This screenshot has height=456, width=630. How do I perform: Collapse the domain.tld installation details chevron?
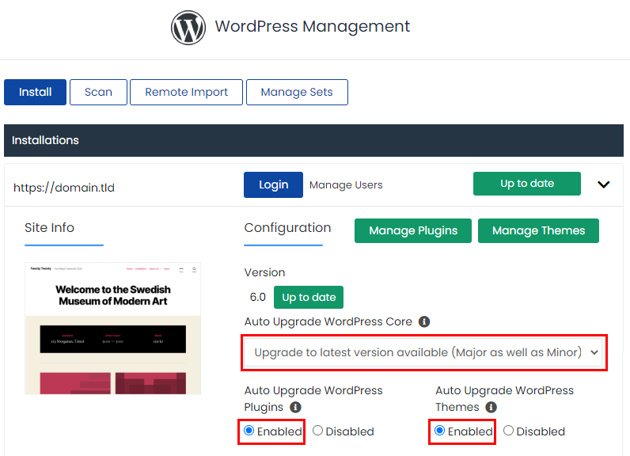coord(603,184)
